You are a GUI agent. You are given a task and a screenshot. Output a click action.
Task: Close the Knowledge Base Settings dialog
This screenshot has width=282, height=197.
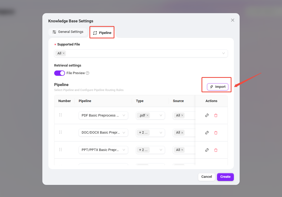click(x=233, y=20)
